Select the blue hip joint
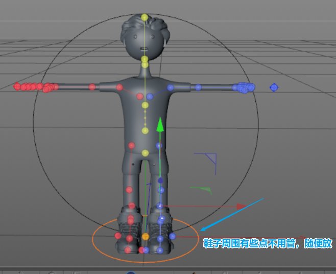Image resolution: width=336 pixels, height=274 pixels. click(159, 146)
